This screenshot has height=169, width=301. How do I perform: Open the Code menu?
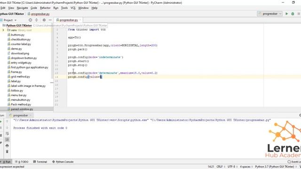(34, 8)
